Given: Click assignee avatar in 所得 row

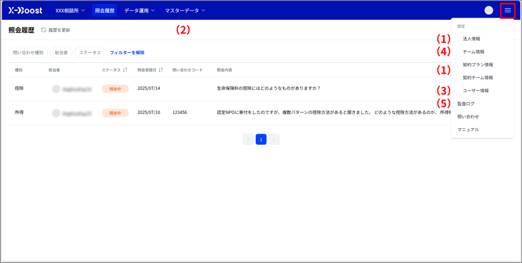Looking at the screenshot, I should (56, 113).
